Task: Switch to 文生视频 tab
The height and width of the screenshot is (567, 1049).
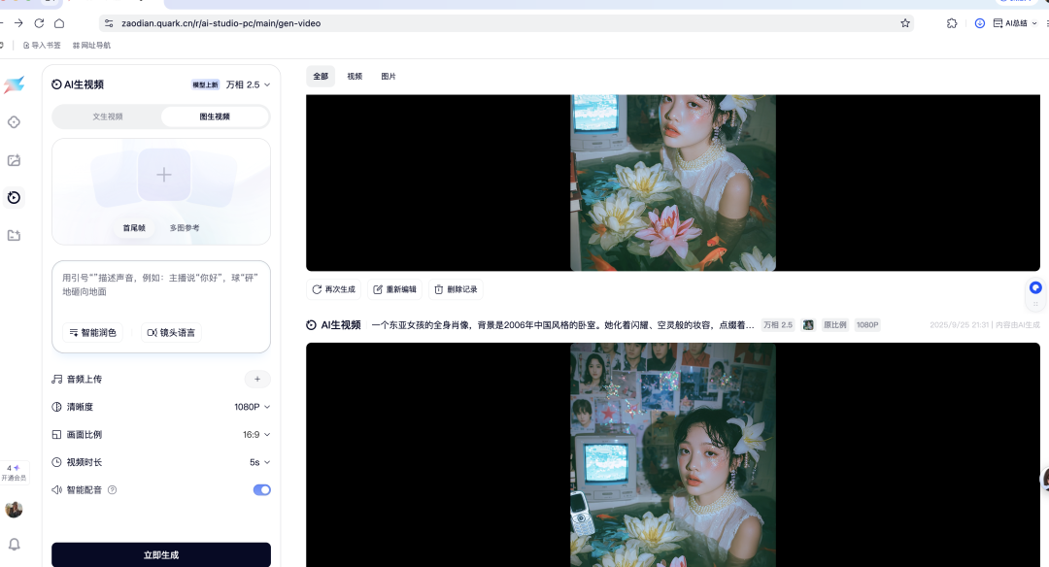Action: coord(108,117)
